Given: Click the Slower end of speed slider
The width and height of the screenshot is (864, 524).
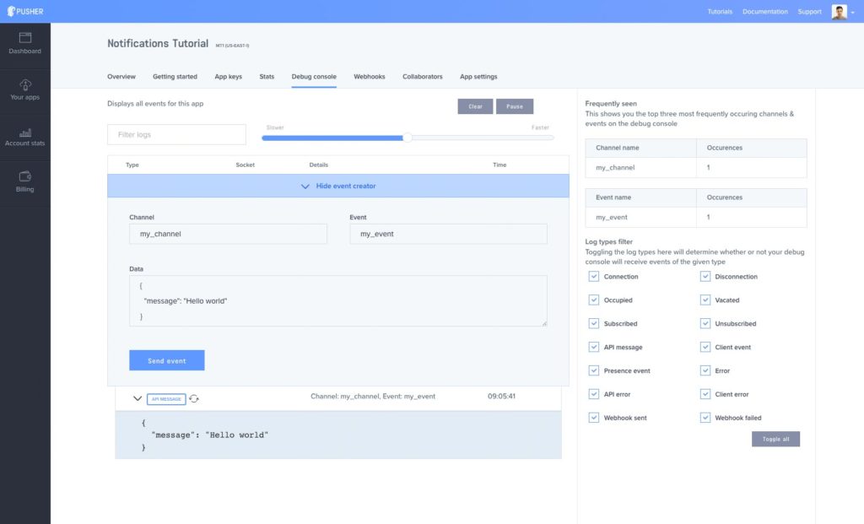Looking at the screenshot, I should 275,127.
